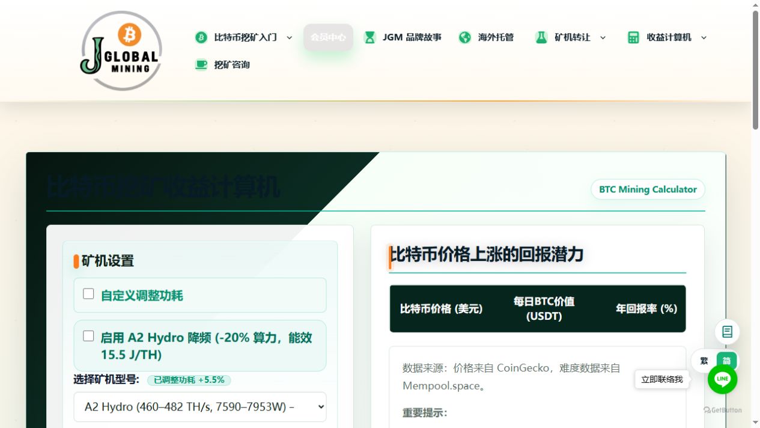Open the 会员中心 menu item
This screenshot has height=428, width=760.
point(328,37)
